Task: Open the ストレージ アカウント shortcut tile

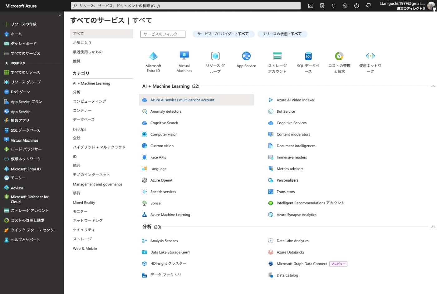Action: [x=277, y=62]
